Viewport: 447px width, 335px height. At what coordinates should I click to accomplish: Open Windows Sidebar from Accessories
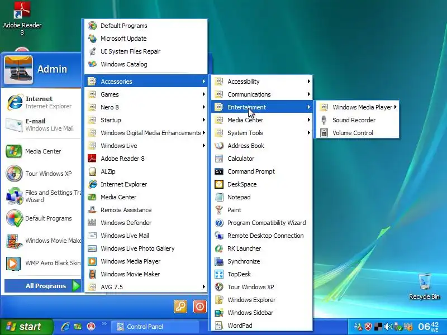coord(261,313)
